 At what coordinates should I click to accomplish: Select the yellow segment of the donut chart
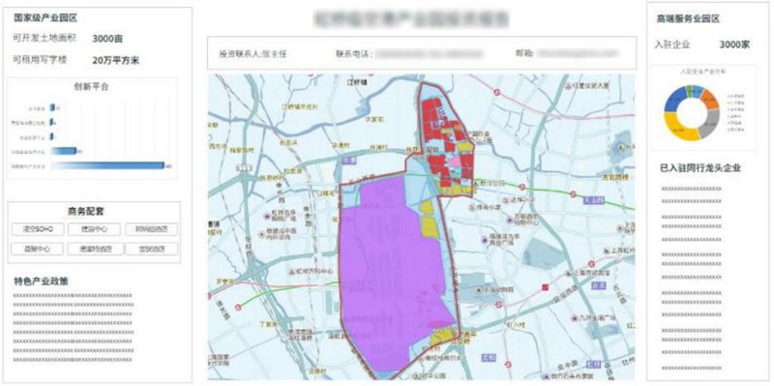[681, 130]
